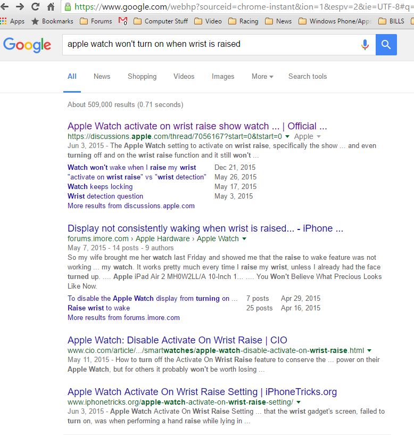The width and height of the screenshot is (414, 435).
Task: Open the BILLS bookmark folder
Action: tap(391, 21)
